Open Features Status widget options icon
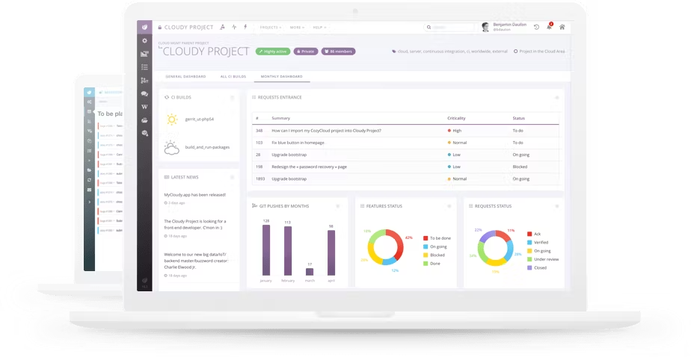This screenshot has height=357, width=691. point(449,206)
